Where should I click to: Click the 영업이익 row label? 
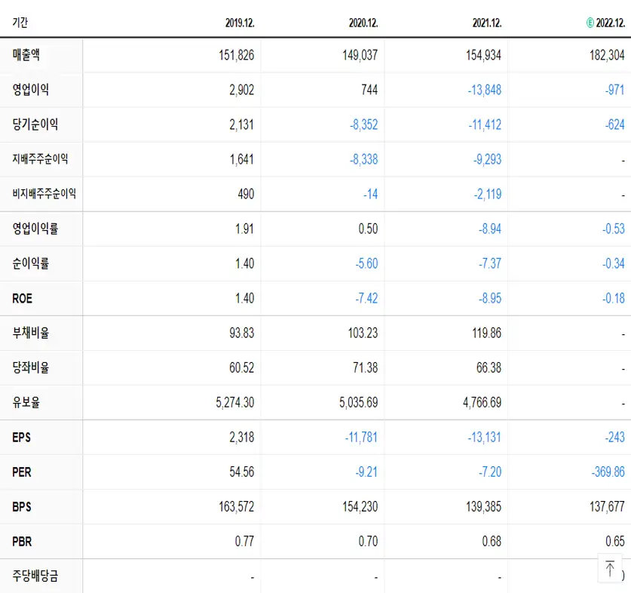coord(32,89)
